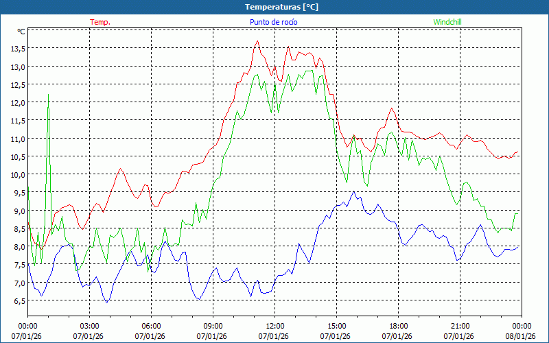The height and width of the screenshot is (343, 549).
Task: Click the 09:00 time axis label
Action: [213, 326]
